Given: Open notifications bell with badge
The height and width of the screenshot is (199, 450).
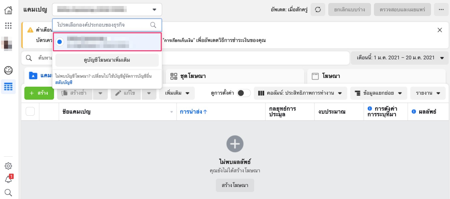Looking at the screenshot, I should pyautogui.click(x=8, y=179).
